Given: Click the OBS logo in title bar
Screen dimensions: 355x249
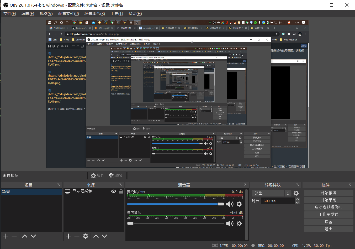Looking at the screenshot, I should coord(6,5).
